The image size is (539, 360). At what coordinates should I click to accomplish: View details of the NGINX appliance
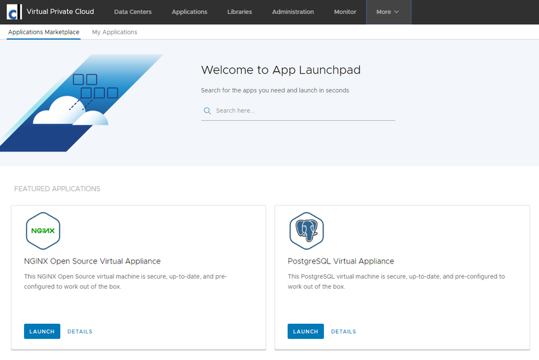point(80,331)
